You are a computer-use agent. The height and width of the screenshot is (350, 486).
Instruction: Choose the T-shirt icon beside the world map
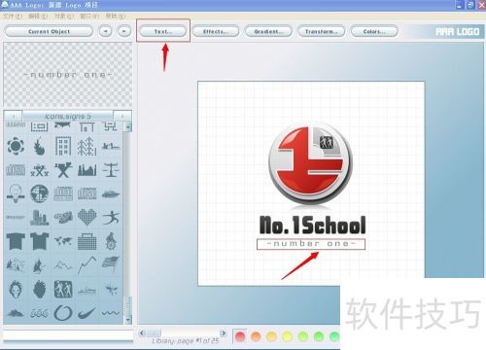coord(39,241)
